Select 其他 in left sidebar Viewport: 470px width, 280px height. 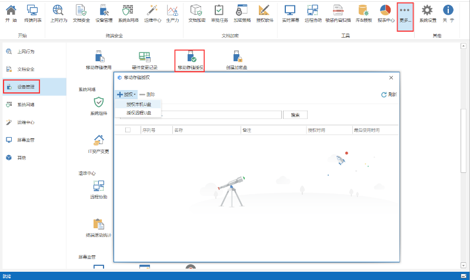pyautogui.click(x=35, y=158)
